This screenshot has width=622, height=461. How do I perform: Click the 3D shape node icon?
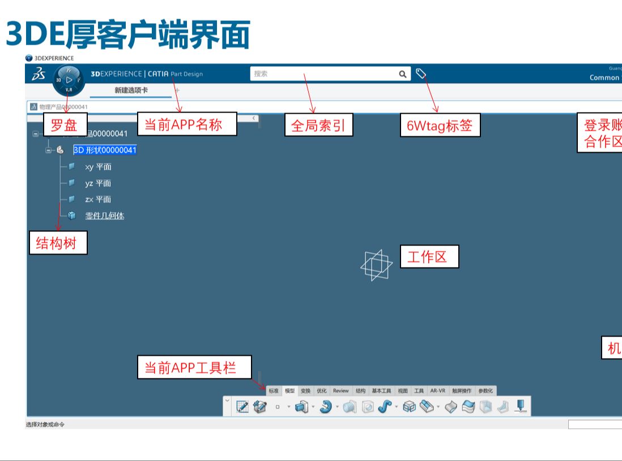(60, 150)
